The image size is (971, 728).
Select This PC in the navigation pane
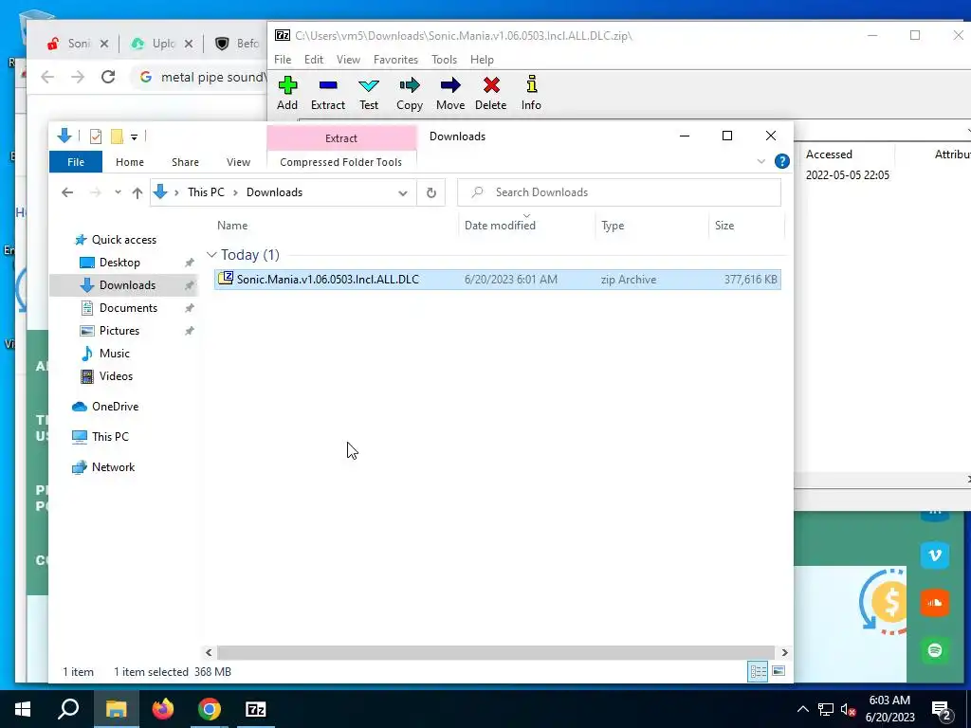(110, 437)
